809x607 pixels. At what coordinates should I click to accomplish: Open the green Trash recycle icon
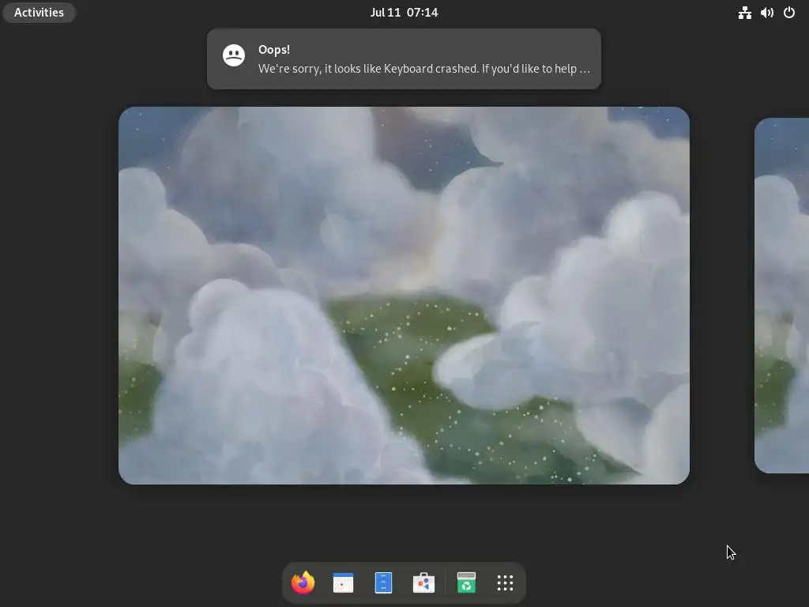click(x=466, y=582)
